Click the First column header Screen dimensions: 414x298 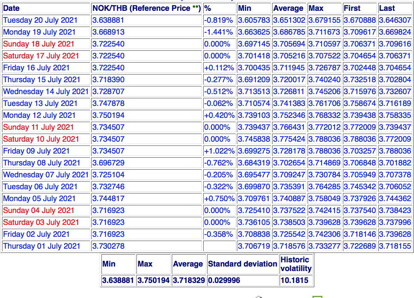coord(352,8)
